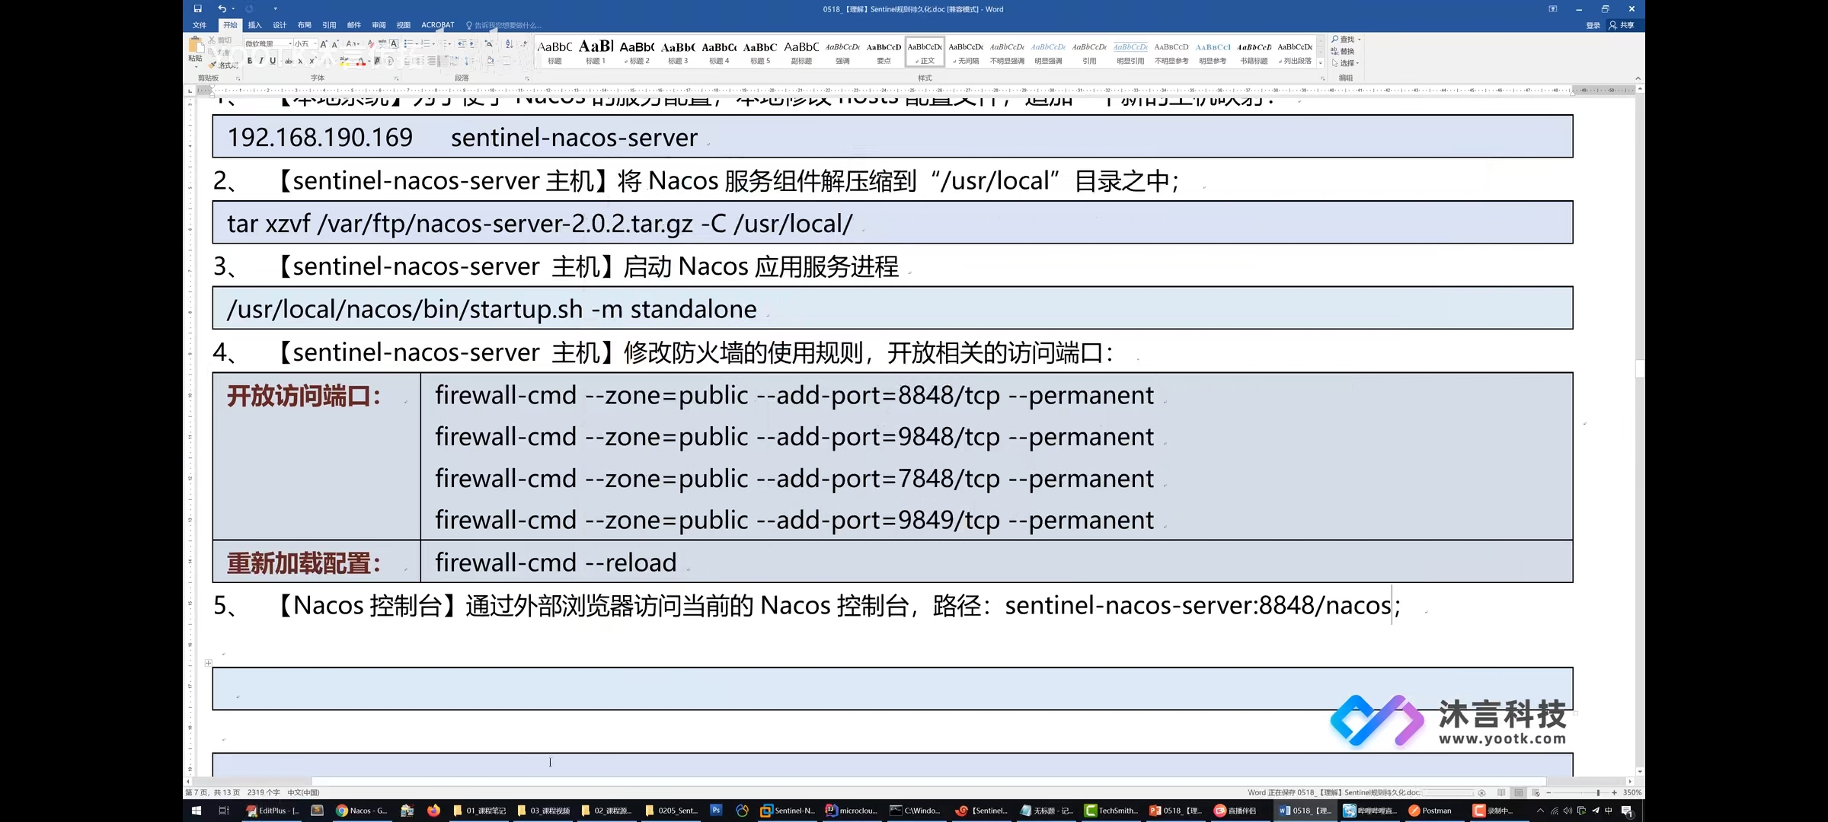Click the word count 2319 个字
Image resolution: width=1828 pixels, height=822 pixels.
point(264,792)
